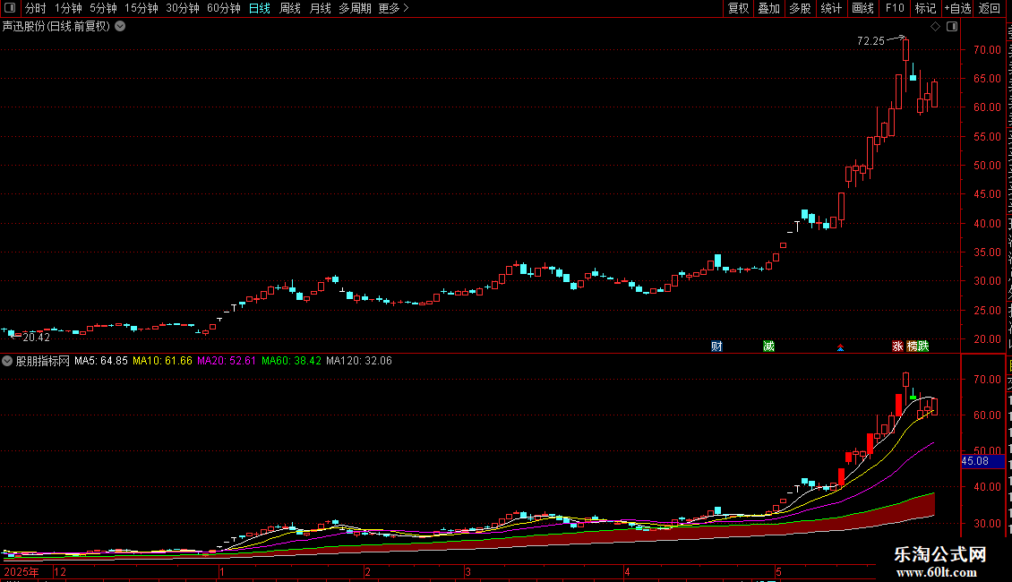Click the MA60: 38.42 label
1012x582 pixels.
click(291, 361)
